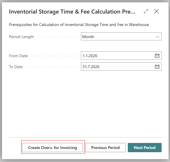Expand the dialog to full screen

(x=146, y=11)
